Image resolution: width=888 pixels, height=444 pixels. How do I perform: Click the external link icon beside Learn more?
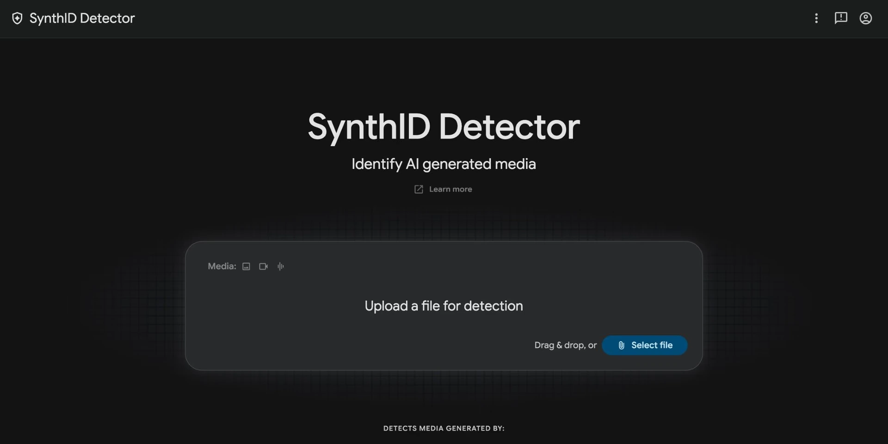tap(419, 189)
